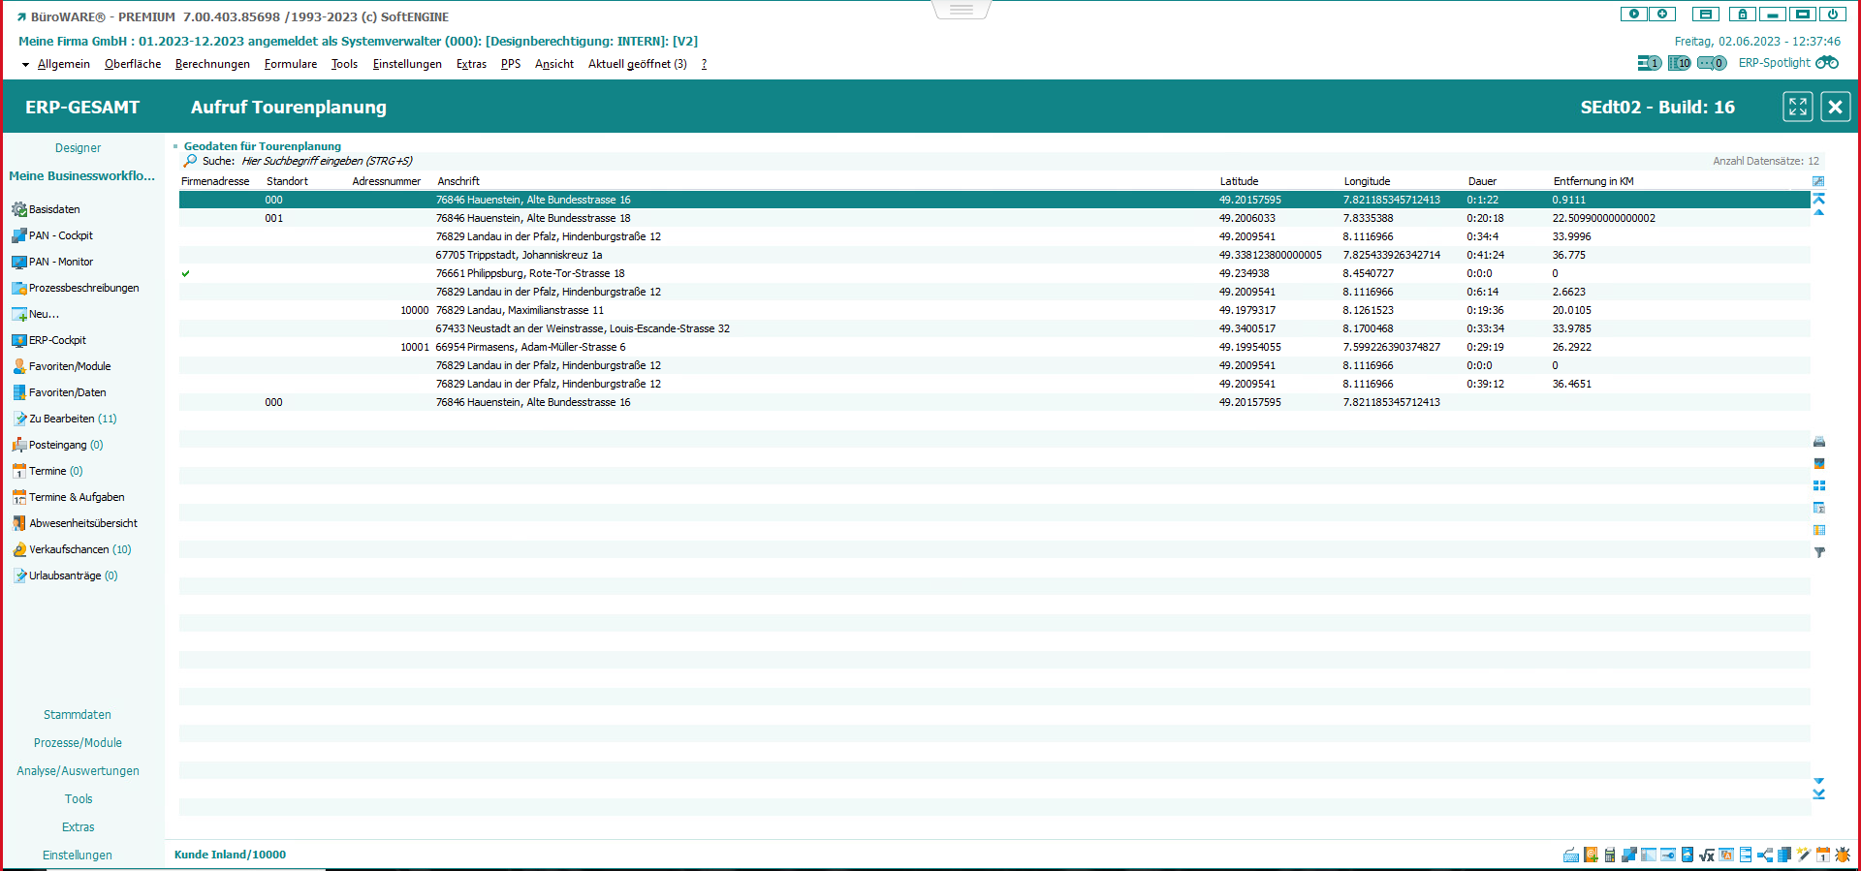Expand the Stammdaten sidebar section

coord(78,715)
